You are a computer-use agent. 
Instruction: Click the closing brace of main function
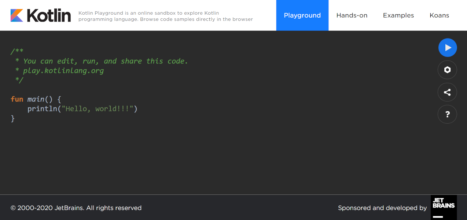(13, 118)
